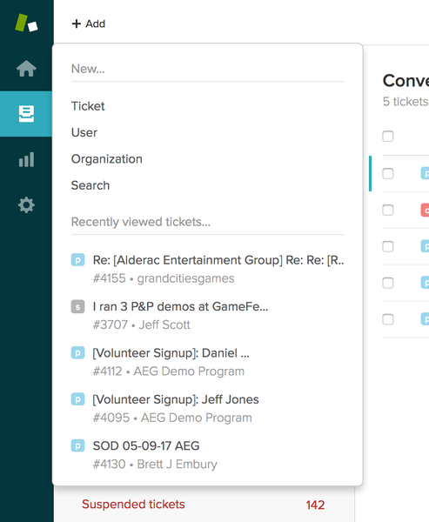The height and width of the screenshot is (522, 429).
Task: Click the solved status badge for ticket #3707
Action: (77, 306)
